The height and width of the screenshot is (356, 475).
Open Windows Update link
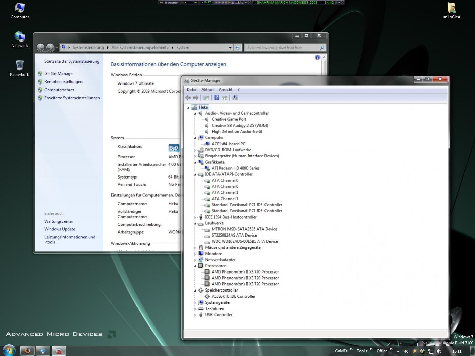click(x=60, y=229)
